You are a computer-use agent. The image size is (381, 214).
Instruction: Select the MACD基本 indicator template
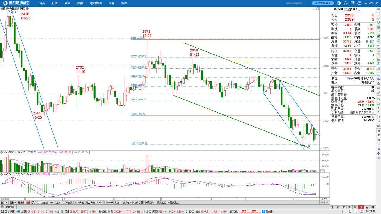[55, 202]
